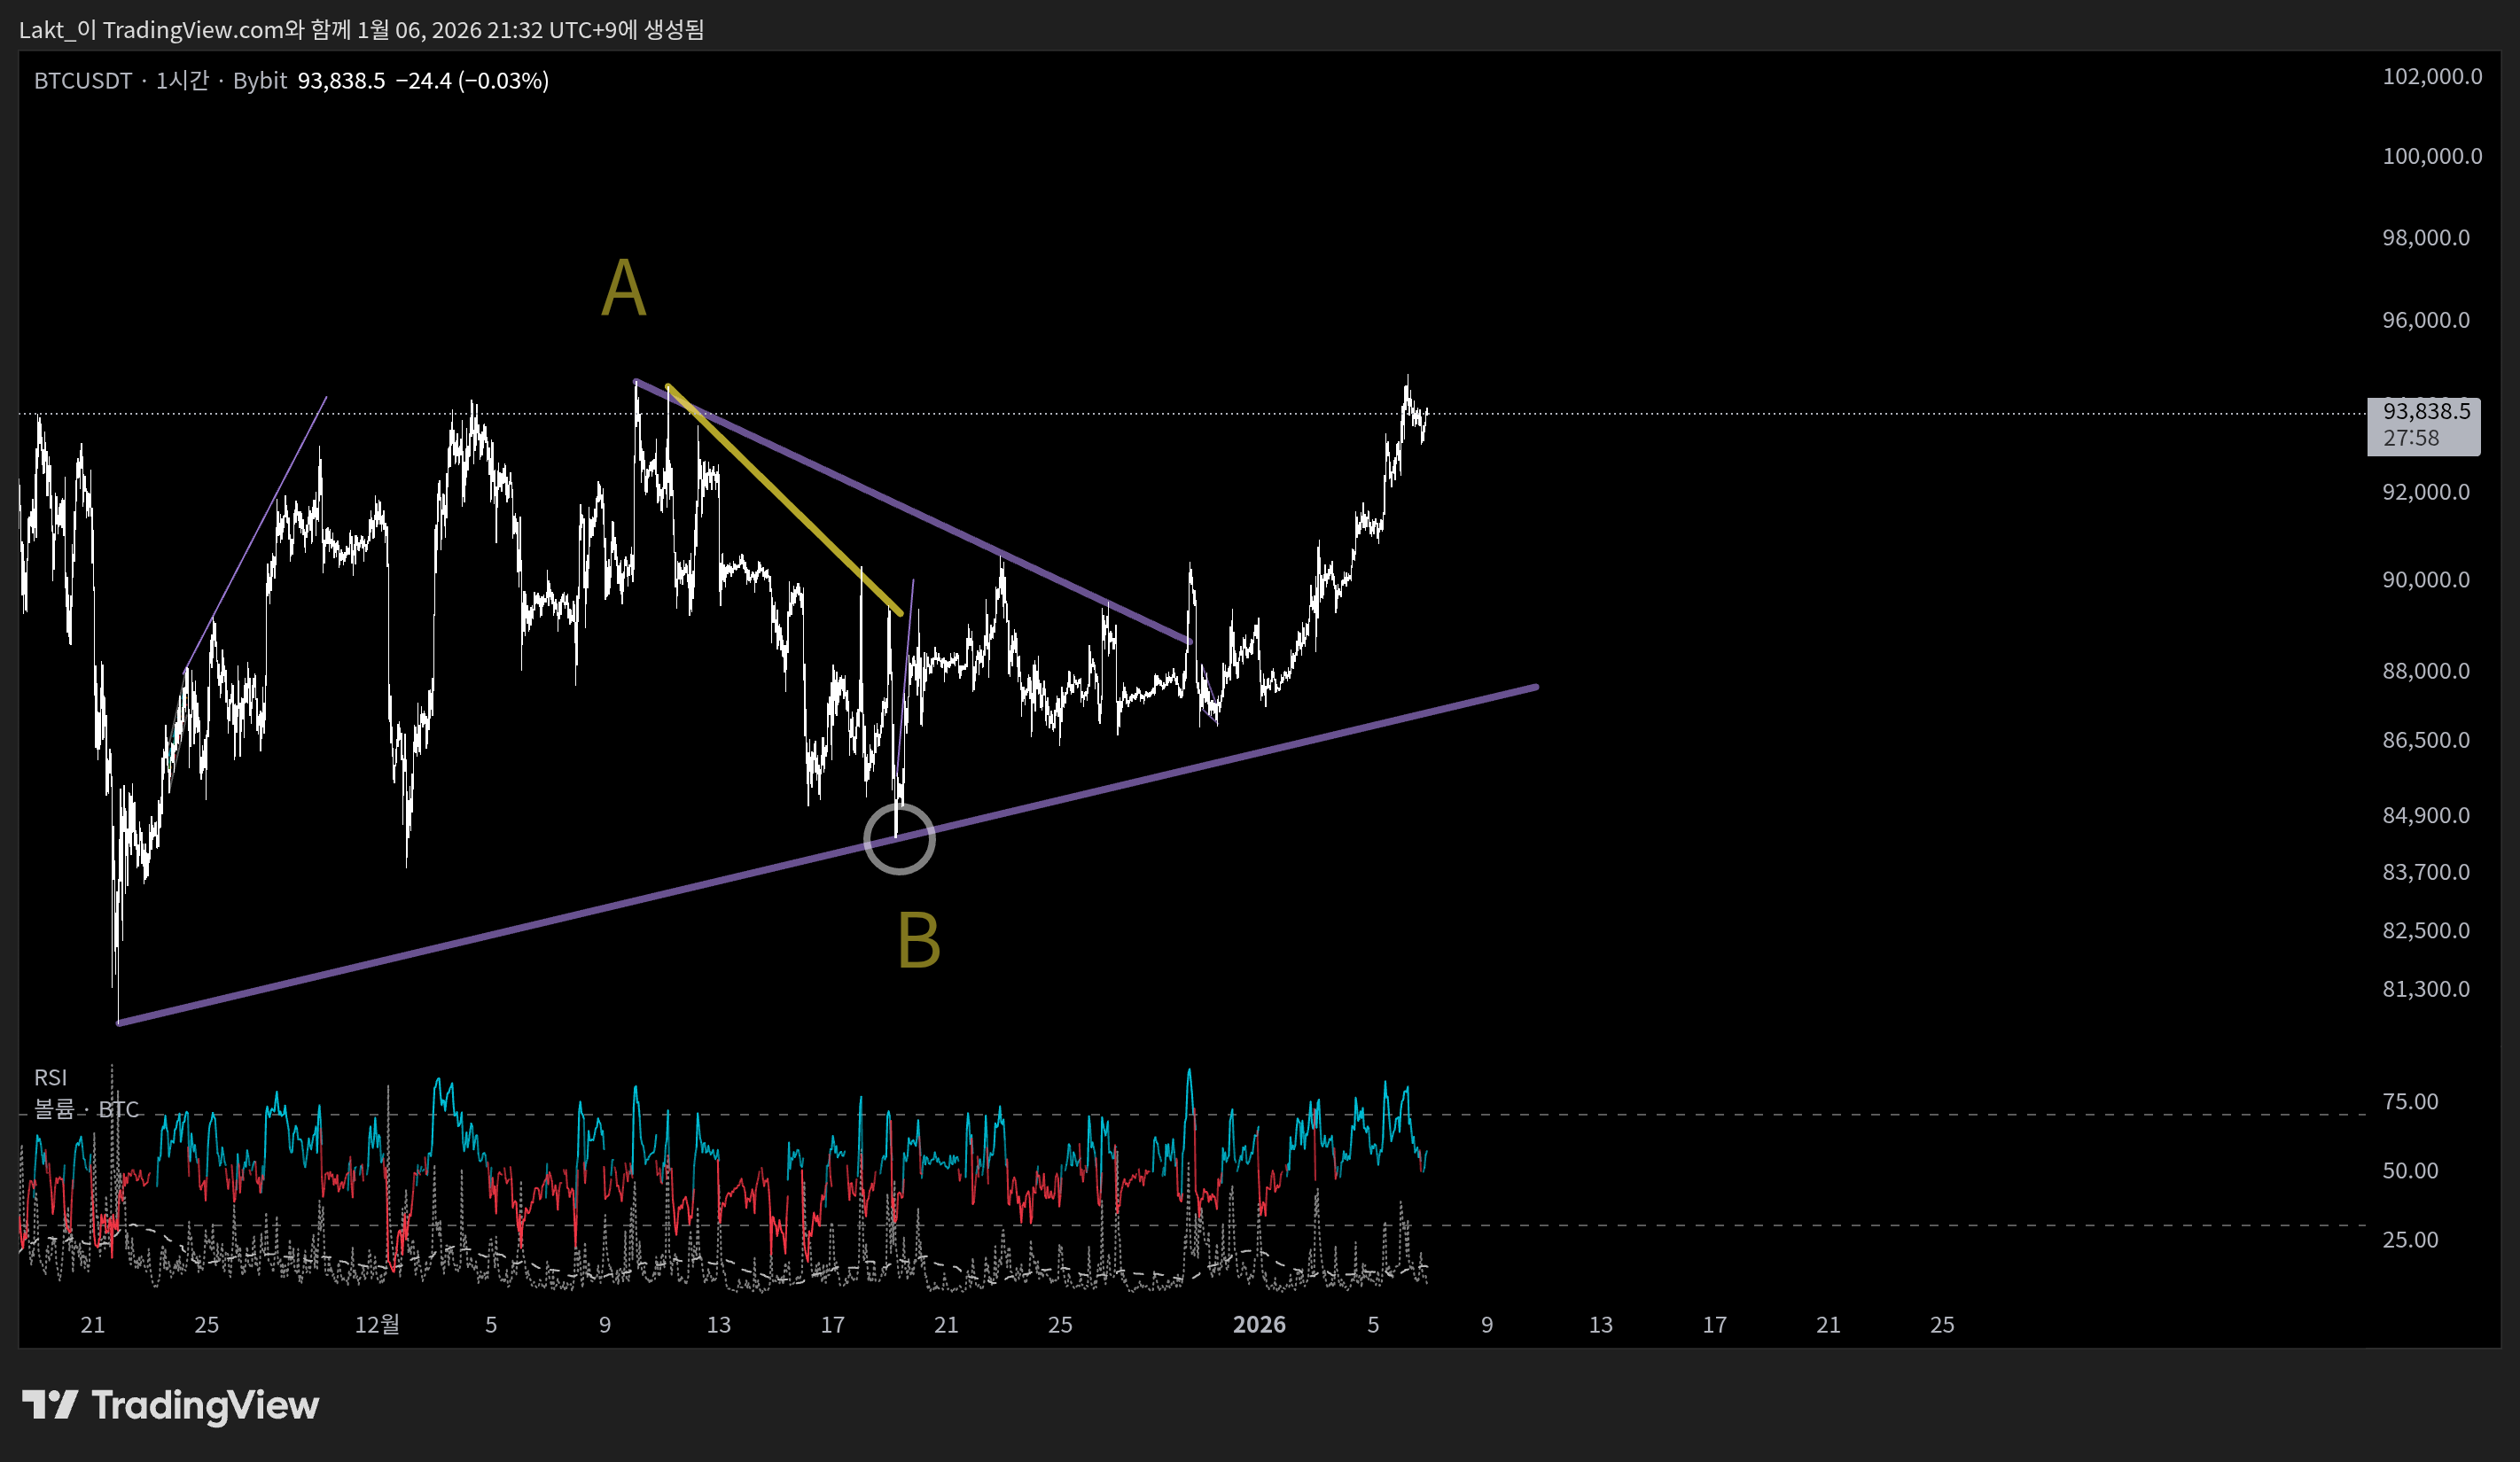Viewport: 2520px width, 1462px height.
Task: Click the Bybit exchange label
Action: coord(260,81)
